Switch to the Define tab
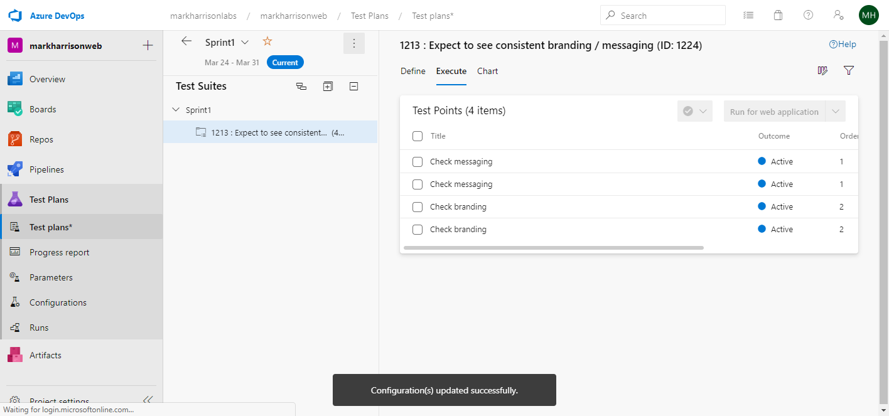This screenshot has width=889, height=416. point(413,71)
